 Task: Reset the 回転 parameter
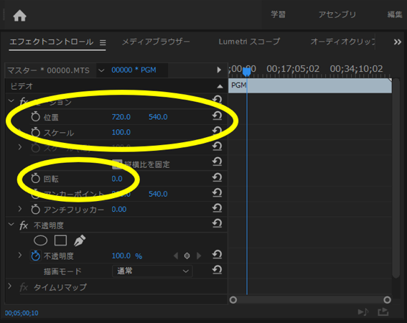217,177
